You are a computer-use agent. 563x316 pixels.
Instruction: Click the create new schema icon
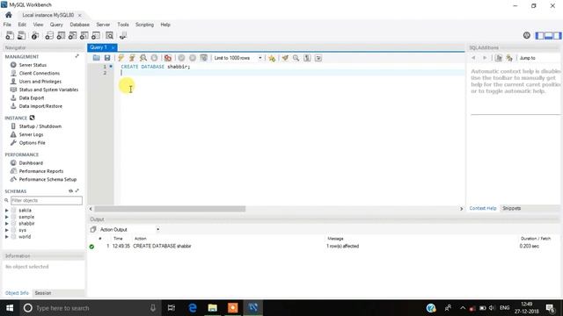49,35
